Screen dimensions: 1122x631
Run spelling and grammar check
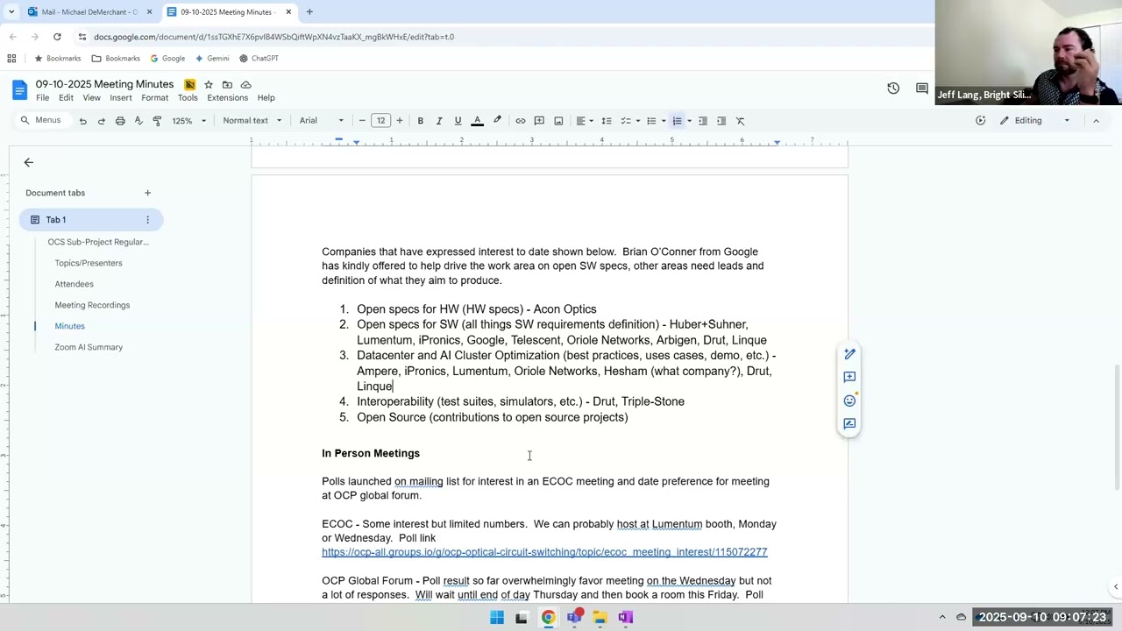point(138,121)
